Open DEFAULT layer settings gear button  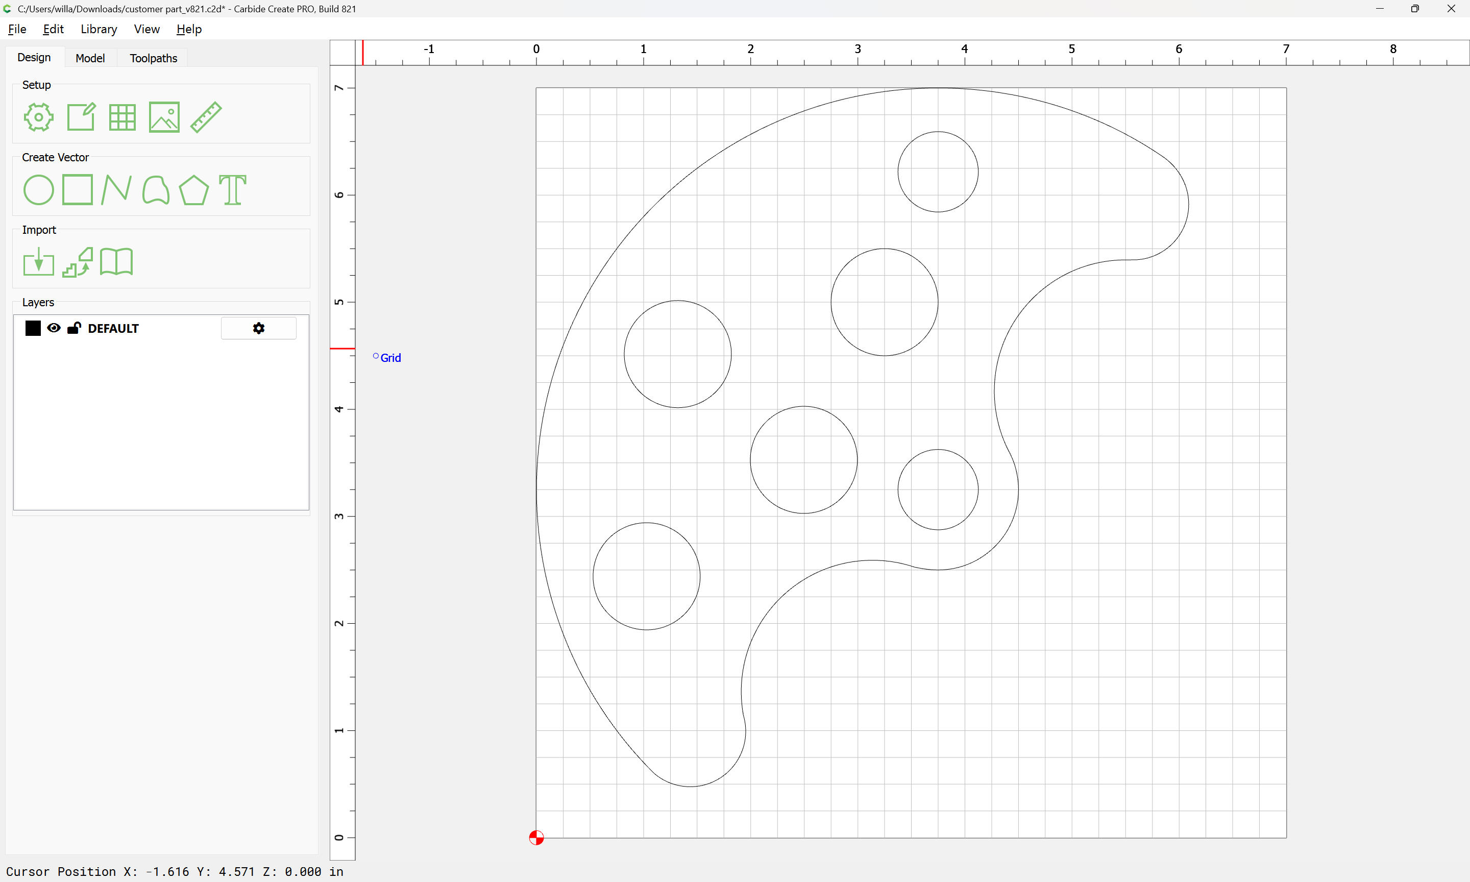tap(258, 328)
